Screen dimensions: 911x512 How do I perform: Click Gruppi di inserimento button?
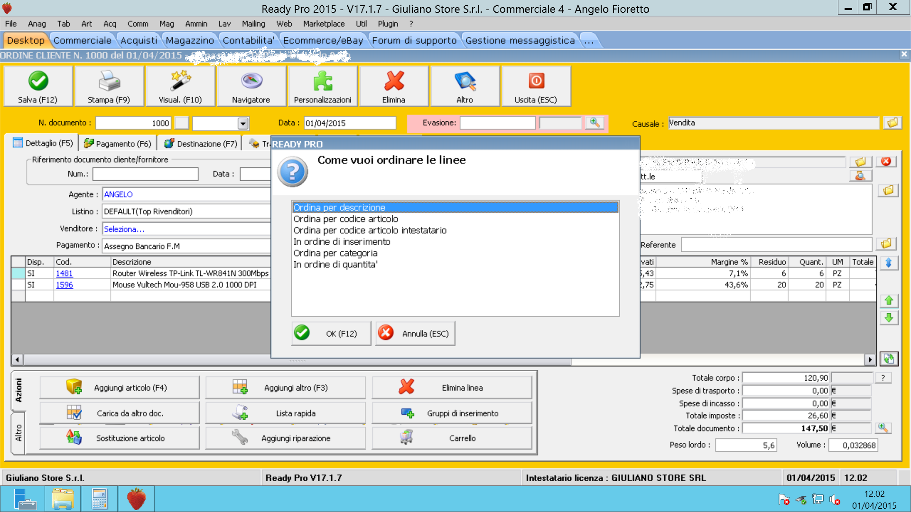(452, 413)
